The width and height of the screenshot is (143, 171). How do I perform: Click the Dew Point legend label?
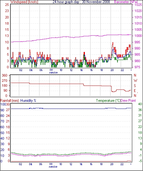click(128, 101)
